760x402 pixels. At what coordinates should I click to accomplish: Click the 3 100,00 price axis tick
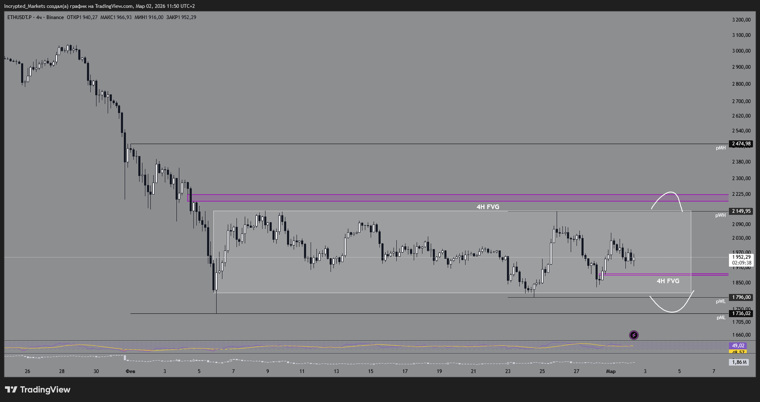pos(741,35)
